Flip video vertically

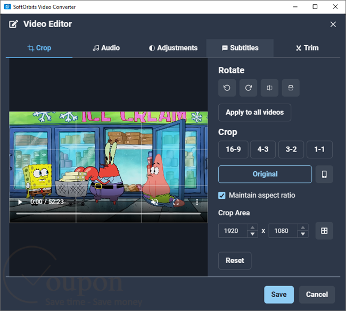[x=291, y=88]
